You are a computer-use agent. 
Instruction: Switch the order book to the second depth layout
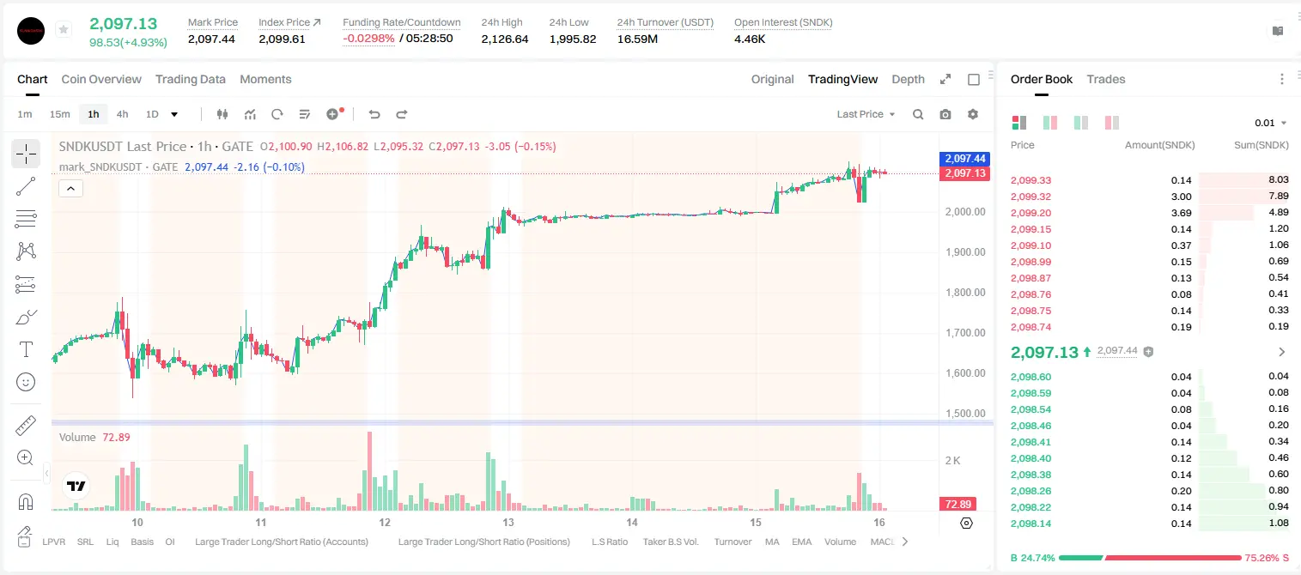pyautogui.click(x=1049, y=123)
